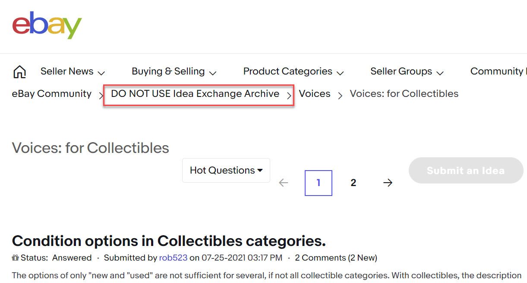The height and width of the screenshot is (283, 527).
Task: Select page 1 of results
Action: pyautogui.click(x=318, y=183)
